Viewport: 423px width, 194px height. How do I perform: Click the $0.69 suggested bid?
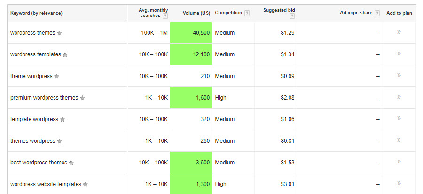tap(287, 76)
